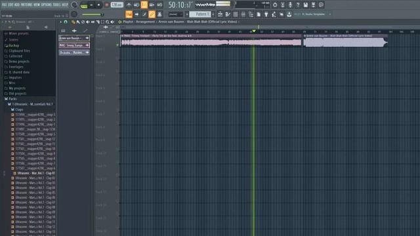Open the content library download icon
The height and width of the screenshot is (236, 420).
pyautogui.click(x=289, y=14)
